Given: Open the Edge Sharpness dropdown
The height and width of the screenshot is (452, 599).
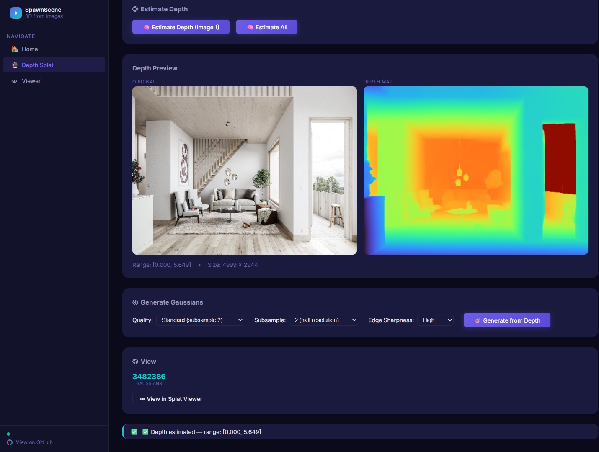Looking at the screenshot, I should pyautogui.click(x=436, y=320).
